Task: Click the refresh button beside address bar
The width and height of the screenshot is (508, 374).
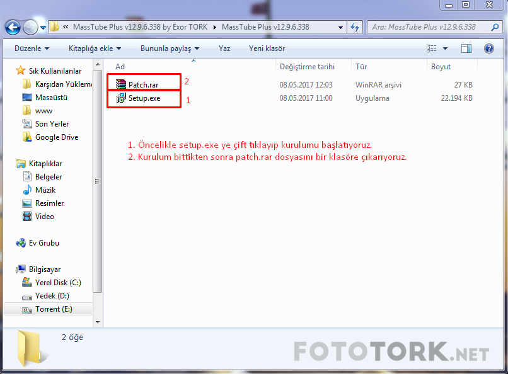Action: [x=355, y=28]
